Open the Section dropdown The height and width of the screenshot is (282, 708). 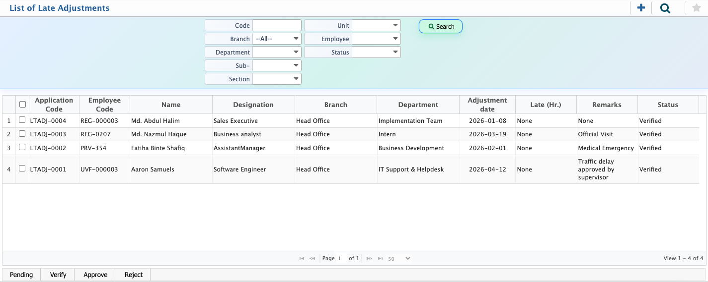[277, 79]
